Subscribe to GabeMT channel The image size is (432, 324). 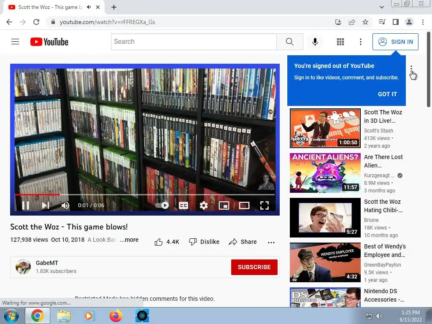254,267
